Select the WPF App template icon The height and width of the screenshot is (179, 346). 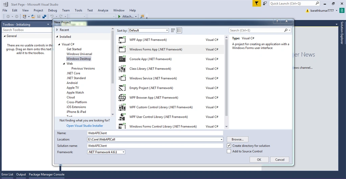point(122,40)
